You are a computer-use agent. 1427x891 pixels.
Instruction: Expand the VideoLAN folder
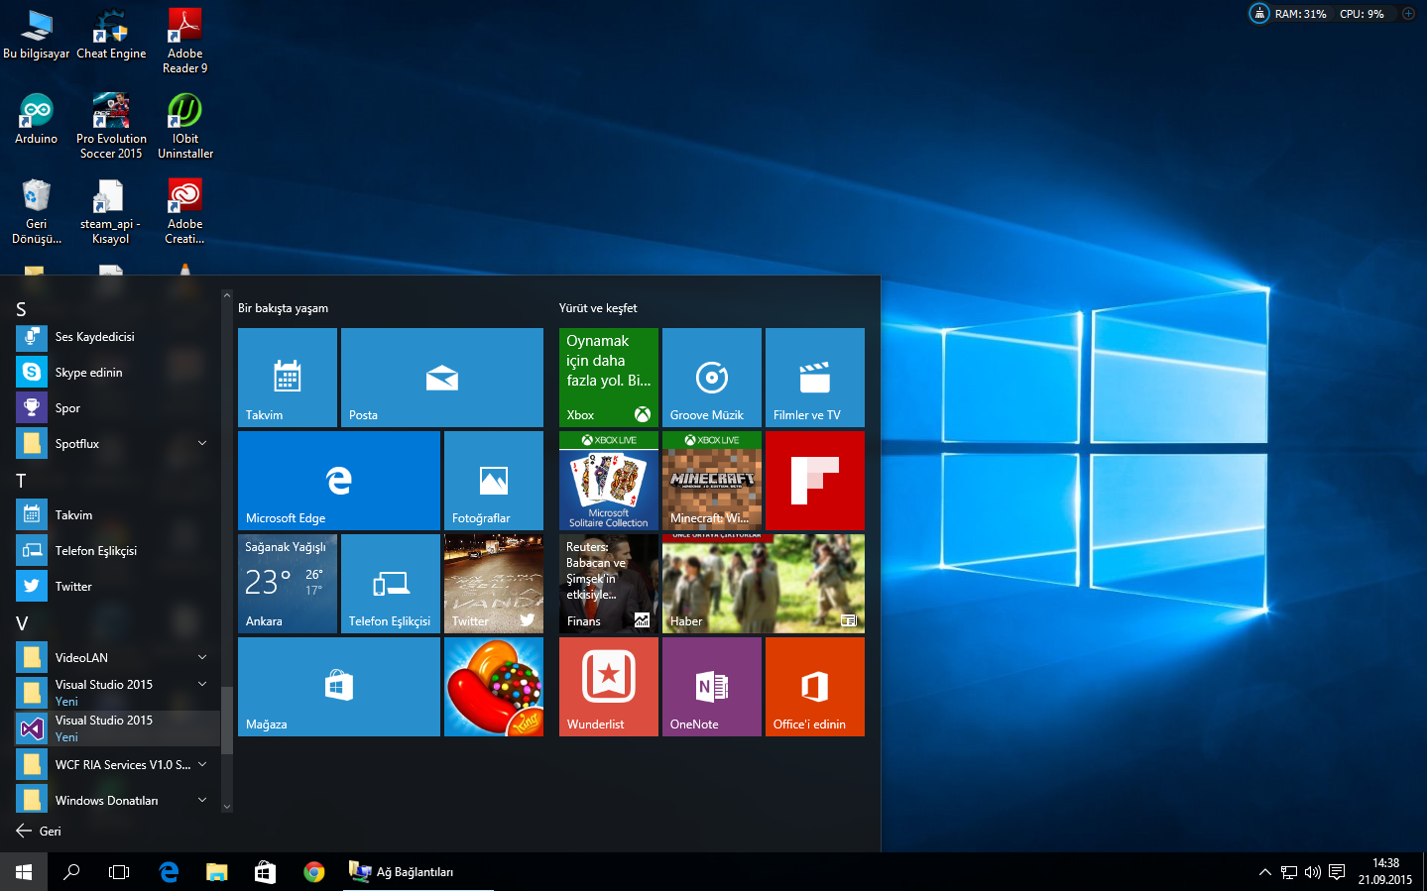(x=202, y=657)
